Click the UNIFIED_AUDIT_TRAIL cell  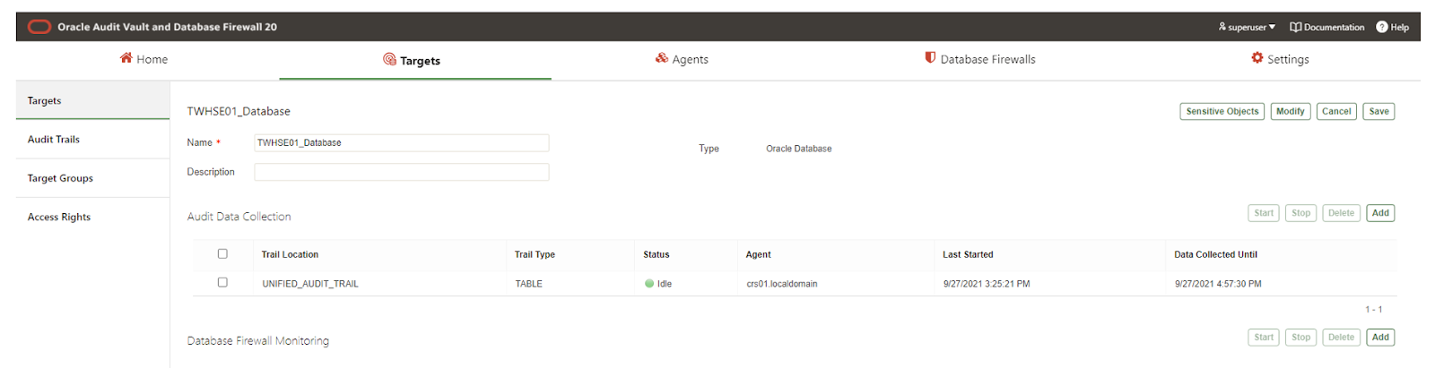(310, 284)
